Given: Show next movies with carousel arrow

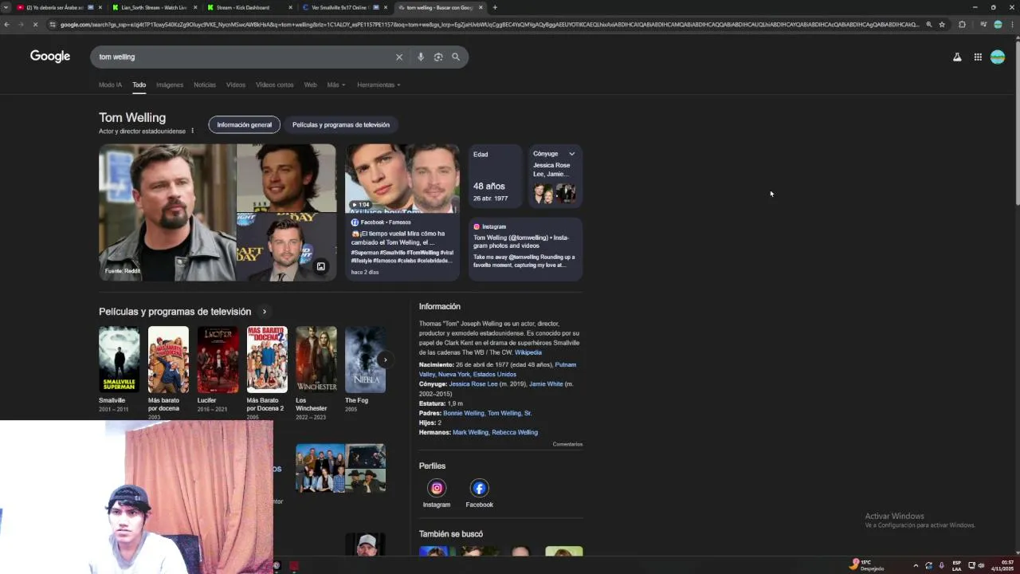Looking at the screenshot, I should 385,360.
